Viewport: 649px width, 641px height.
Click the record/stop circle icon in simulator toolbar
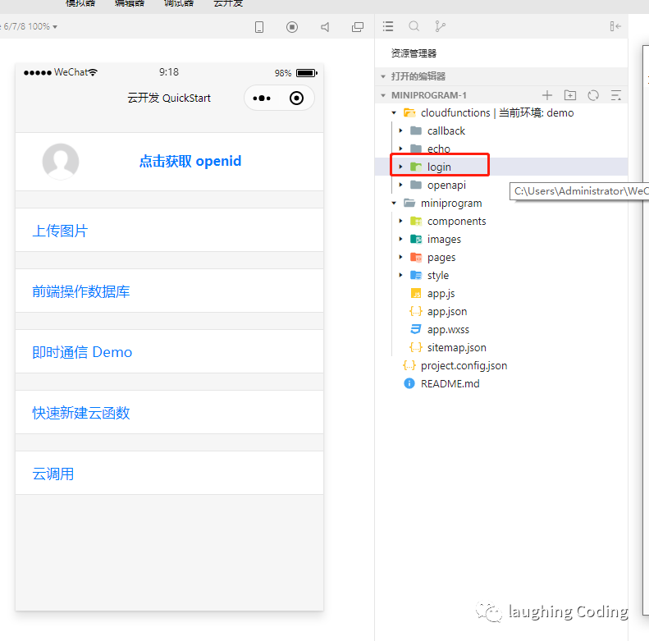click(x=292, y=27)
